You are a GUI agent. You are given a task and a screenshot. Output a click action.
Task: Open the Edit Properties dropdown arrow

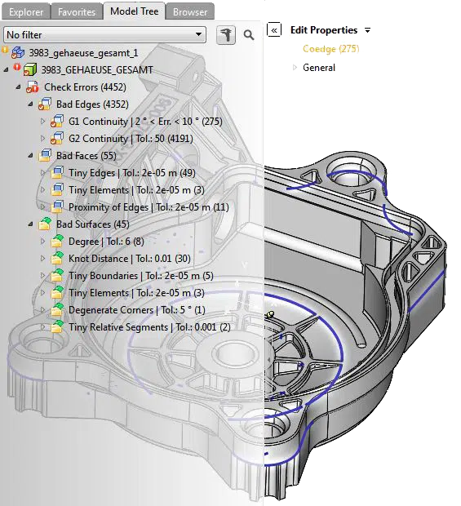(367, 30)
